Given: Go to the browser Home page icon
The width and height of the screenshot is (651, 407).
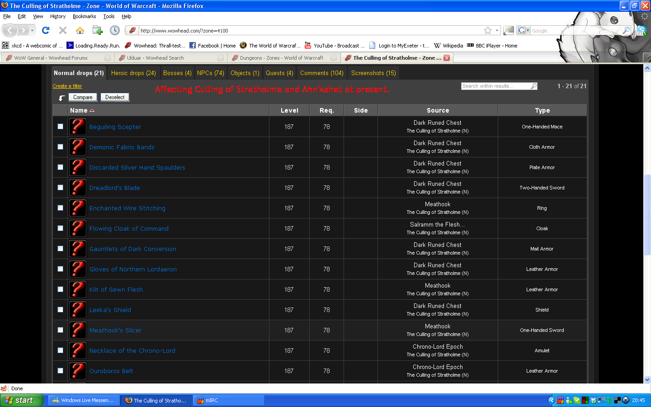Looking at the screenshot, I should [80, 30].
